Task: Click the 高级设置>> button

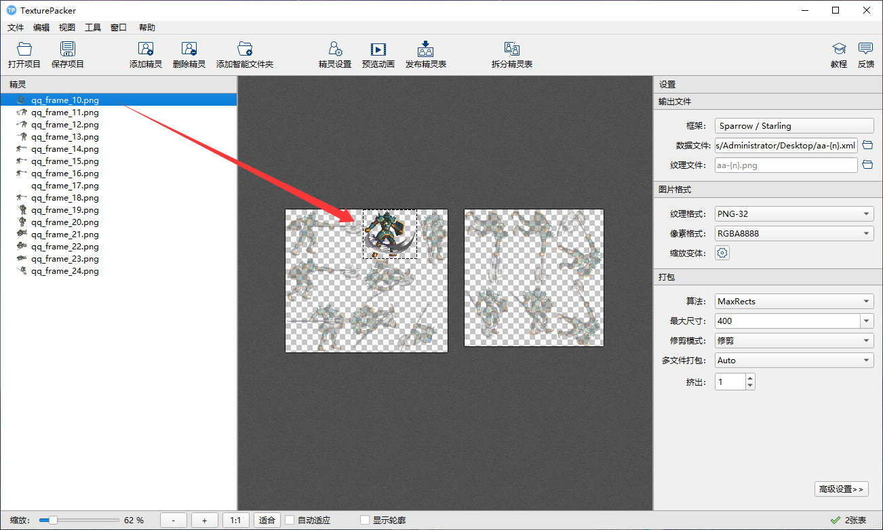Action: [841, 489]
